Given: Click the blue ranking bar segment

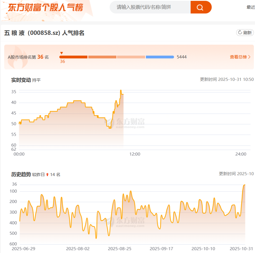Looking at the screenshot, I should (160, 57).
